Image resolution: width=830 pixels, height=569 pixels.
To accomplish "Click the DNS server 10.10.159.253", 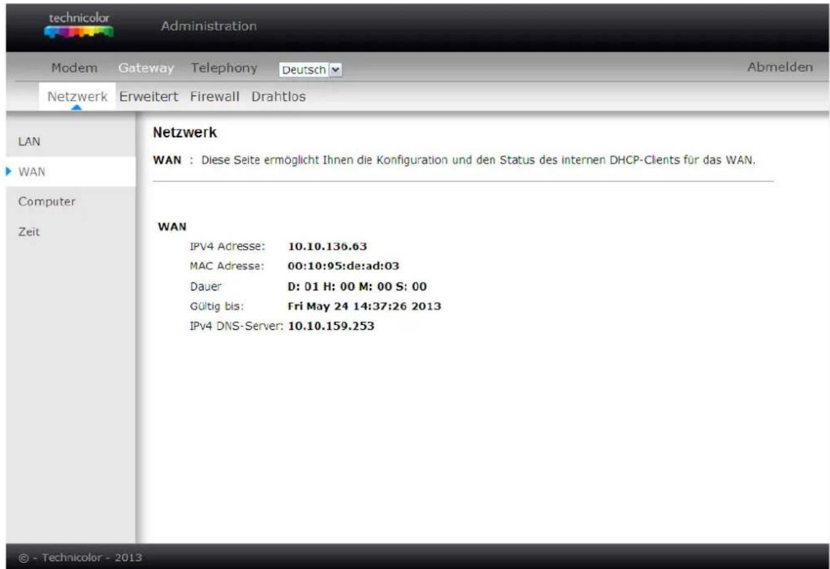I will pyautogui.click(x=331, y=326).
